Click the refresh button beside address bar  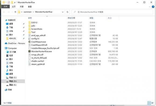[x=67, y=12]
